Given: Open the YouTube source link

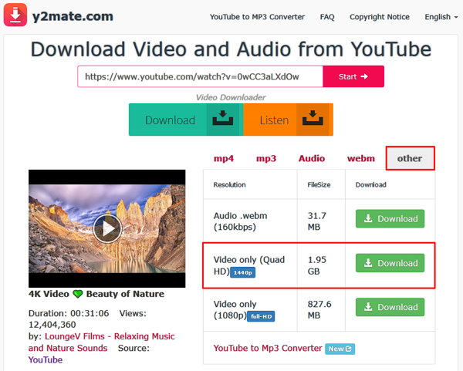Looking at the screenshot, I should [x=46, y=359].
